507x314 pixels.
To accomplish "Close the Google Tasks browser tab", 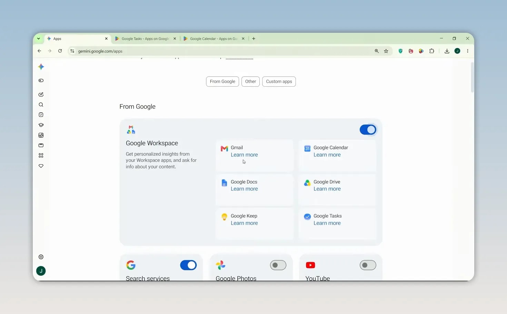I will (175, 39).
